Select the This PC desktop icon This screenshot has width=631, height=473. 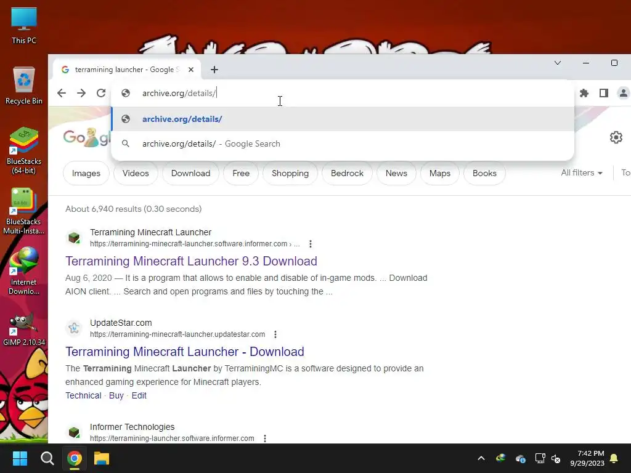coord(24,25)
